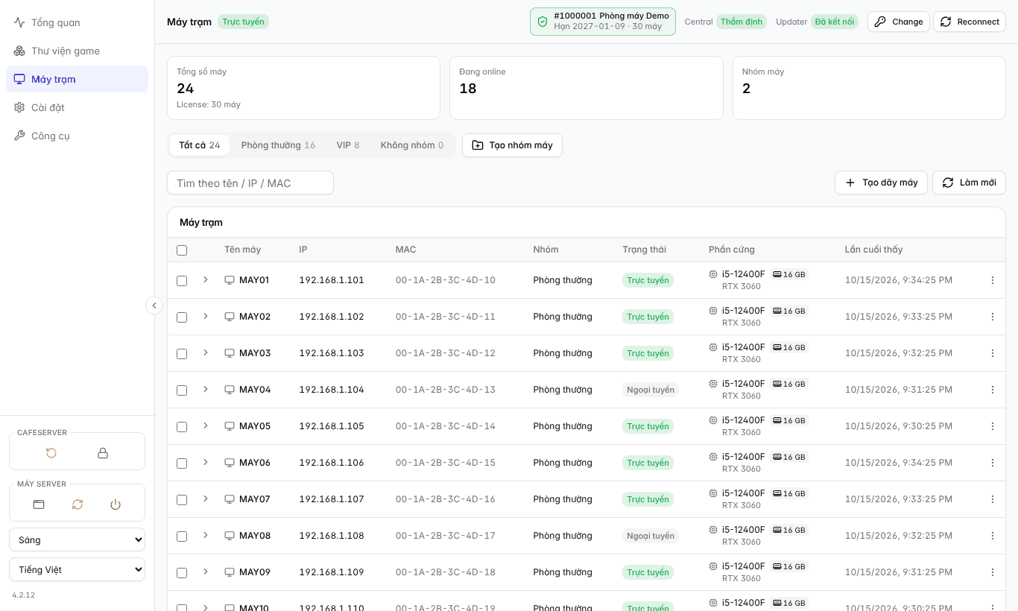Click the Tạo dãy máy button
Screen dimensions: 1018x611
click(x=881, y=183)
